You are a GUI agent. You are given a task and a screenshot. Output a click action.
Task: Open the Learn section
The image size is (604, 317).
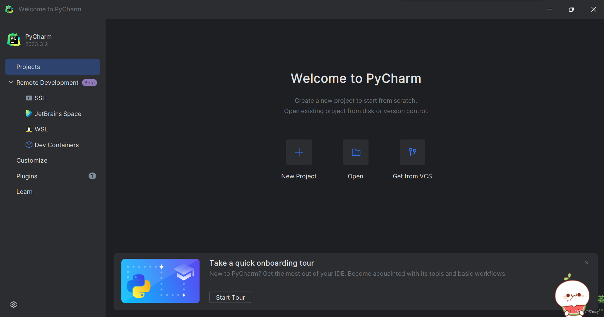(24, 191)
